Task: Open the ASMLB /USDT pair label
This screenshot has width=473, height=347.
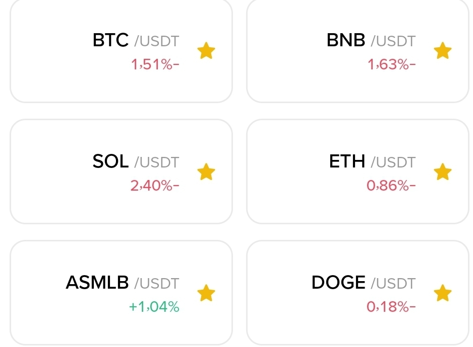Action: [123, 283]
